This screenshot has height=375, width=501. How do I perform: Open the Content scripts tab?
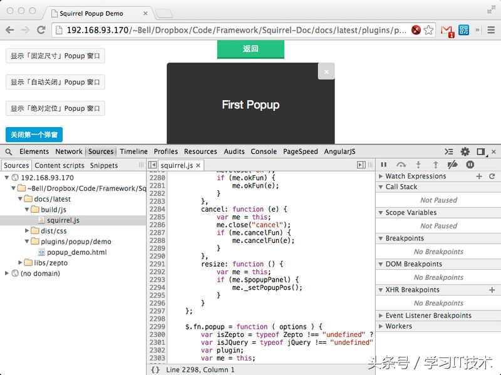[x=59, y=165]
